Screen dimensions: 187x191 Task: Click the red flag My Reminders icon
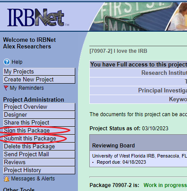pyautogui.click(x=6, y=88)
